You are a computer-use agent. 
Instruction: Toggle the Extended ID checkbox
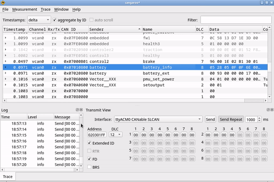(90, 143)
